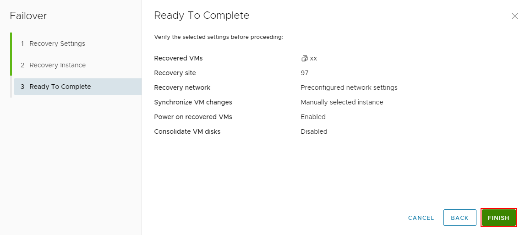
Task: Close the Failover wizard dialog
Action: 514,16
